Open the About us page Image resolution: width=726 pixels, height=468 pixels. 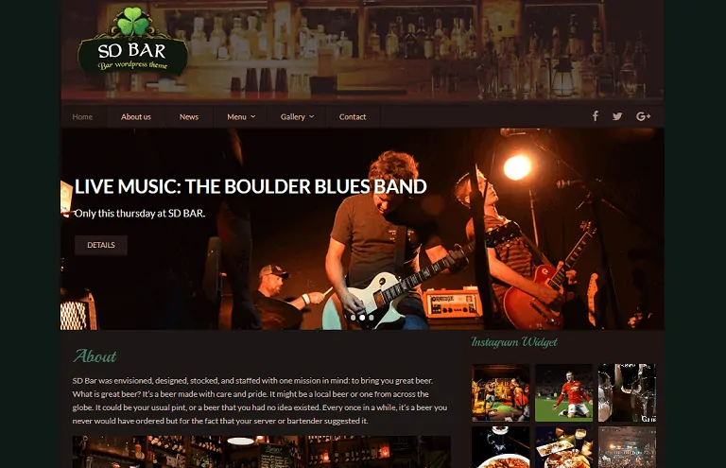[x=136, y=116]
